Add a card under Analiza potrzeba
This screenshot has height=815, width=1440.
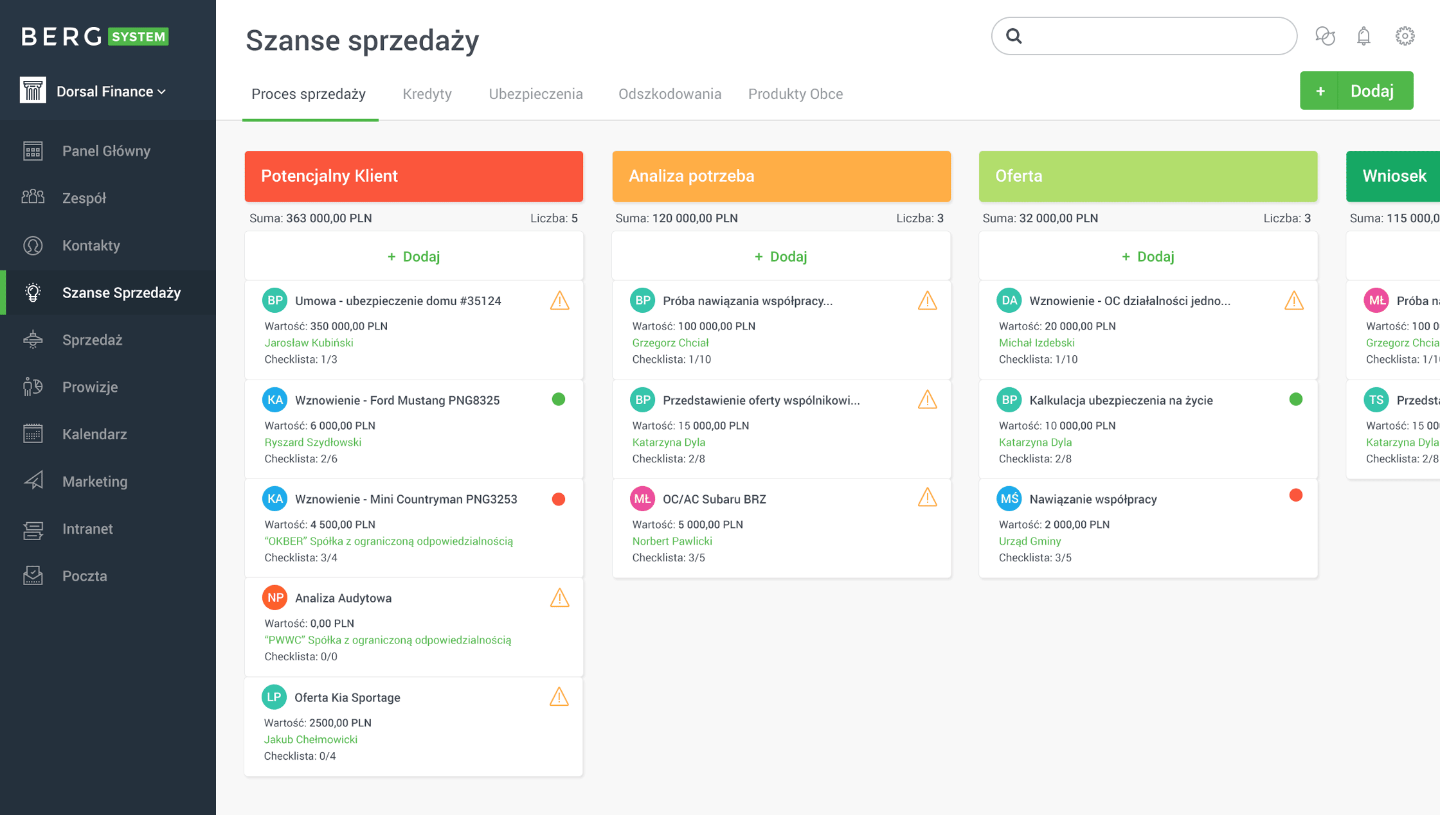tap(781, 256)
